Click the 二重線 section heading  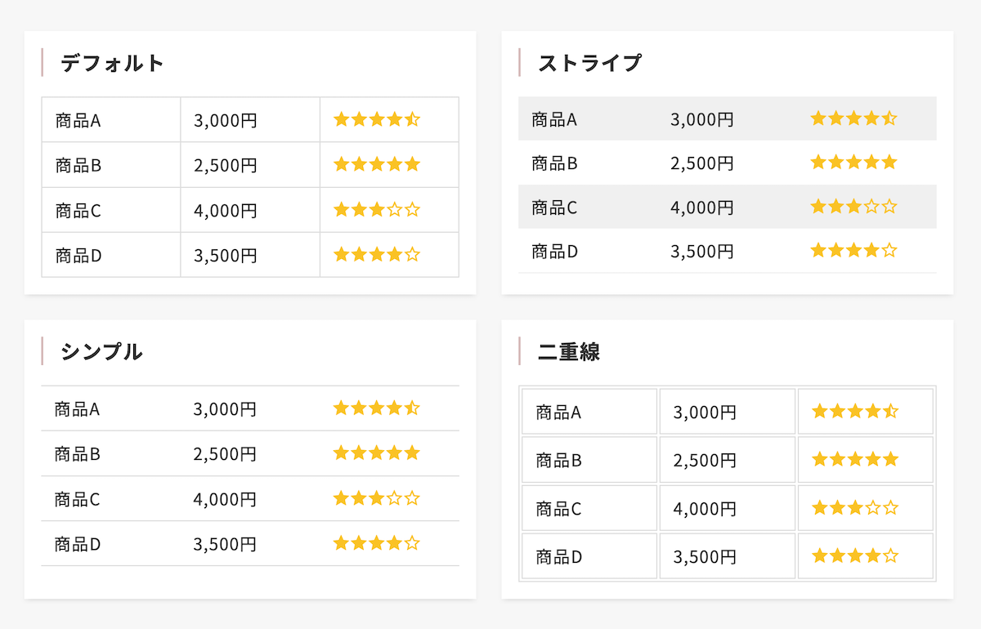pyautogui.click(x=569, y=351)
